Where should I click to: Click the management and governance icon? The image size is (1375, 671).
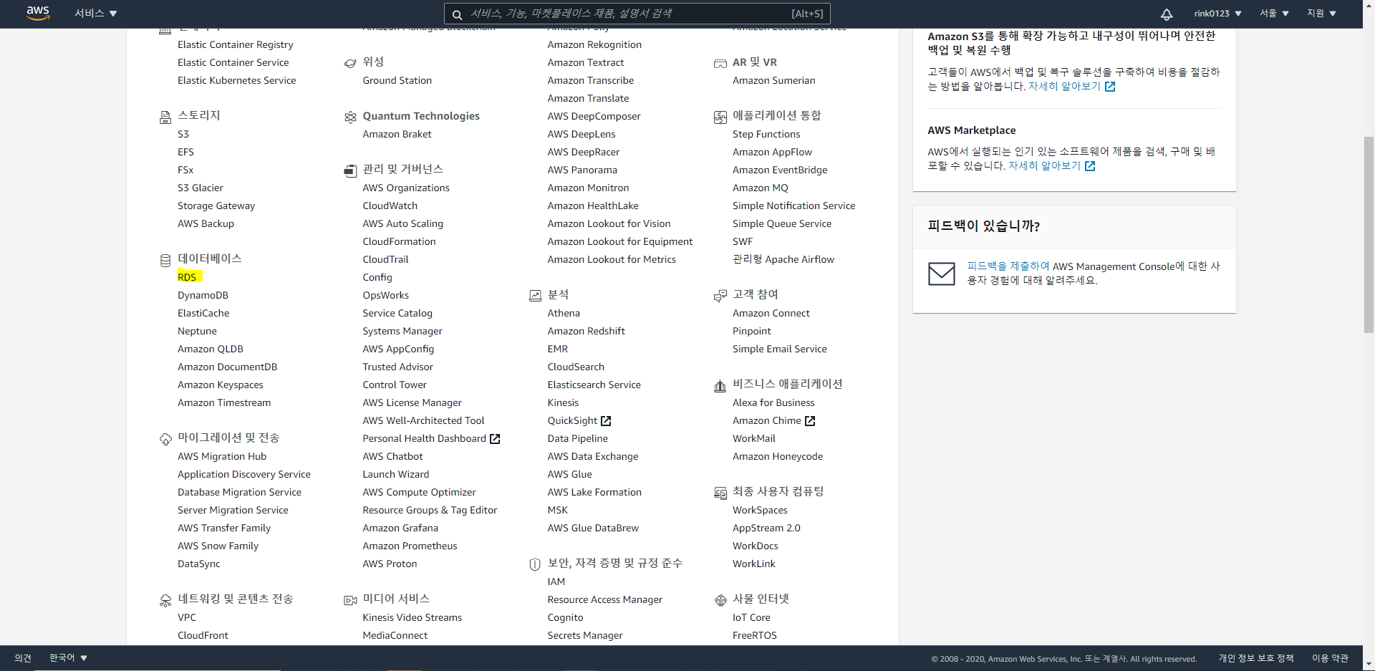click(350, 170)
